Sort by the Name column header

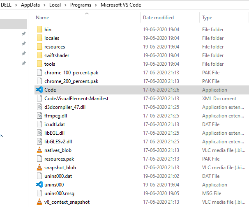click(x=42, y=18)
